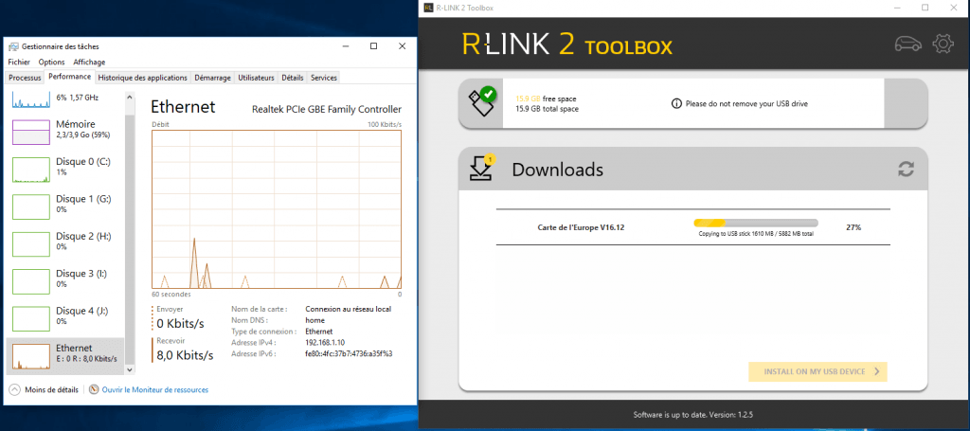Click the Task Manager title bar icon
The width and height of the screenshot is (970, 431).
pyautogui.click(x=13, y=46)
